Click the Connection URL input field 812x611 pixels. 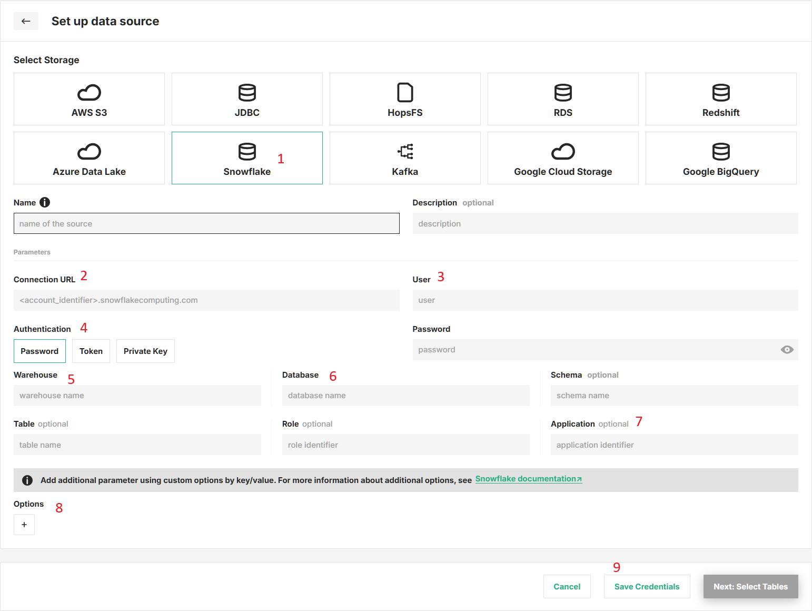tap(206, 300)
